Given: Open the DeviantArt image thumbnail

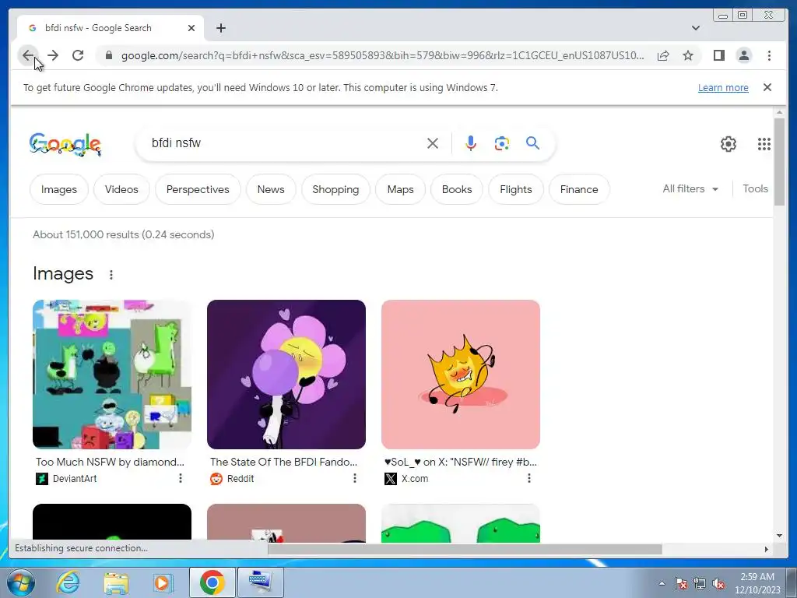Looking at the screenshot, I should pyautogui.click(x=112, y=375).
